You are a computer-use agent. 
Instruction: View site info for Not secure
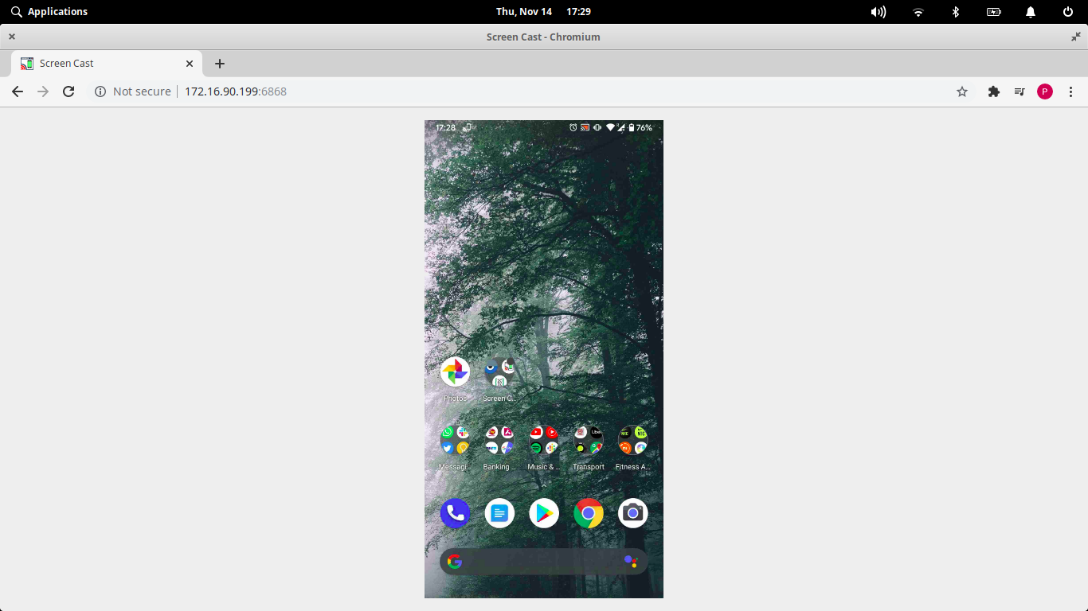[132, 91]
